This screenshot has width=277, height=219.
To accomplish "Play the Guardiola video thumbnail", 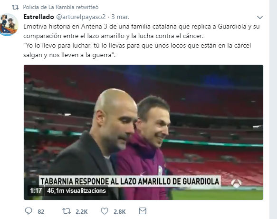I will [143, 132].
